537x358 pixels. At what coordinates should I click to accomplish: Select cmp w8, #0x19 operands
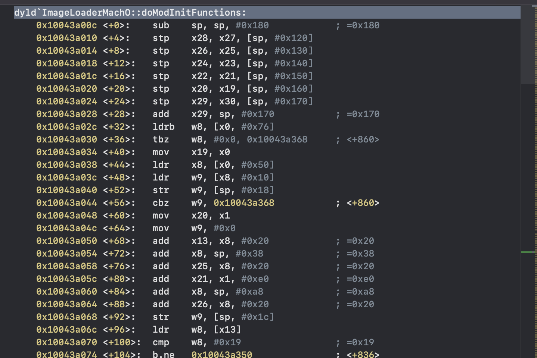216,342
